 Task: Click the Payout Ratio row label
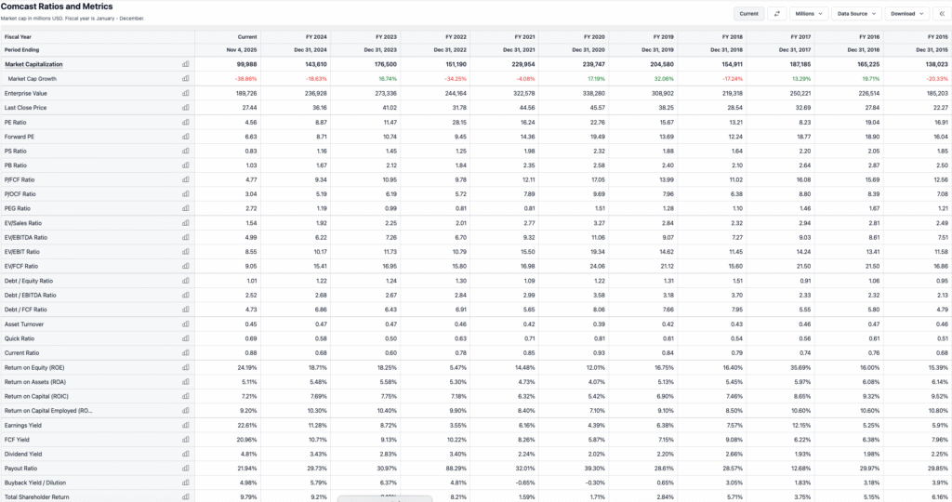(x=19, y=468)
